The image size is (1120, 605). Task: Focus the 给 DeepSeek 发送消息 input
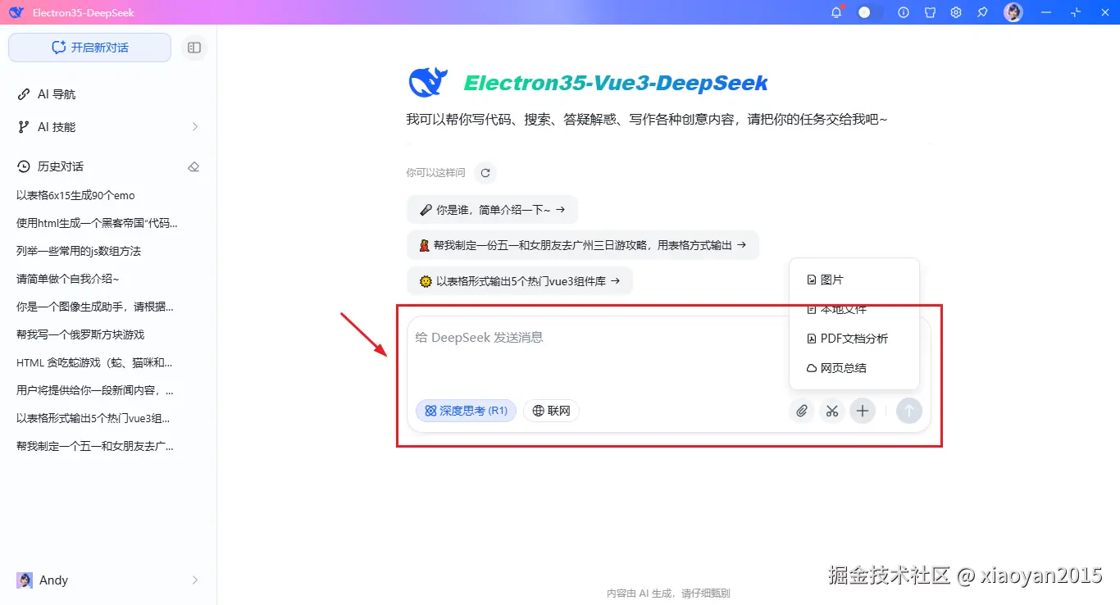(599, 353)
